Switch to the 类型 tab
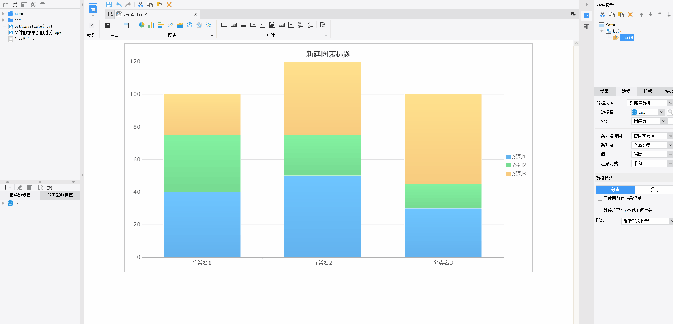The image size is (673, 324). [605, 91]
